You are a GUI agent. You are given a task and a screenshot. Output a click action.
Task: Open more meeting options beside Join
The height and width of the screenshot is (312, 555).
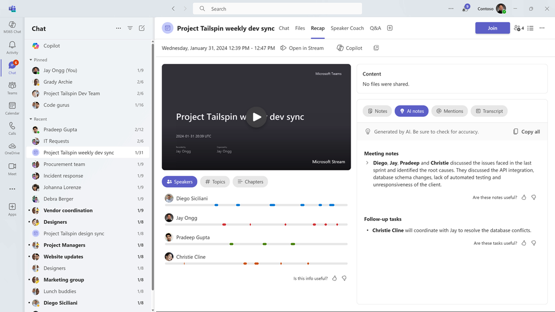click(542, 28)
